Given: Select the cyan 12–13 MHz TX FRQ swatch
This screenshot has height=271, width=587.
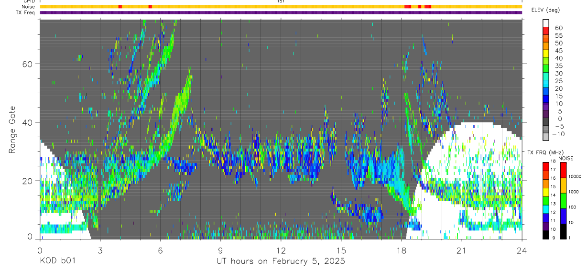Looking at the screenshot, I should 546,209.
